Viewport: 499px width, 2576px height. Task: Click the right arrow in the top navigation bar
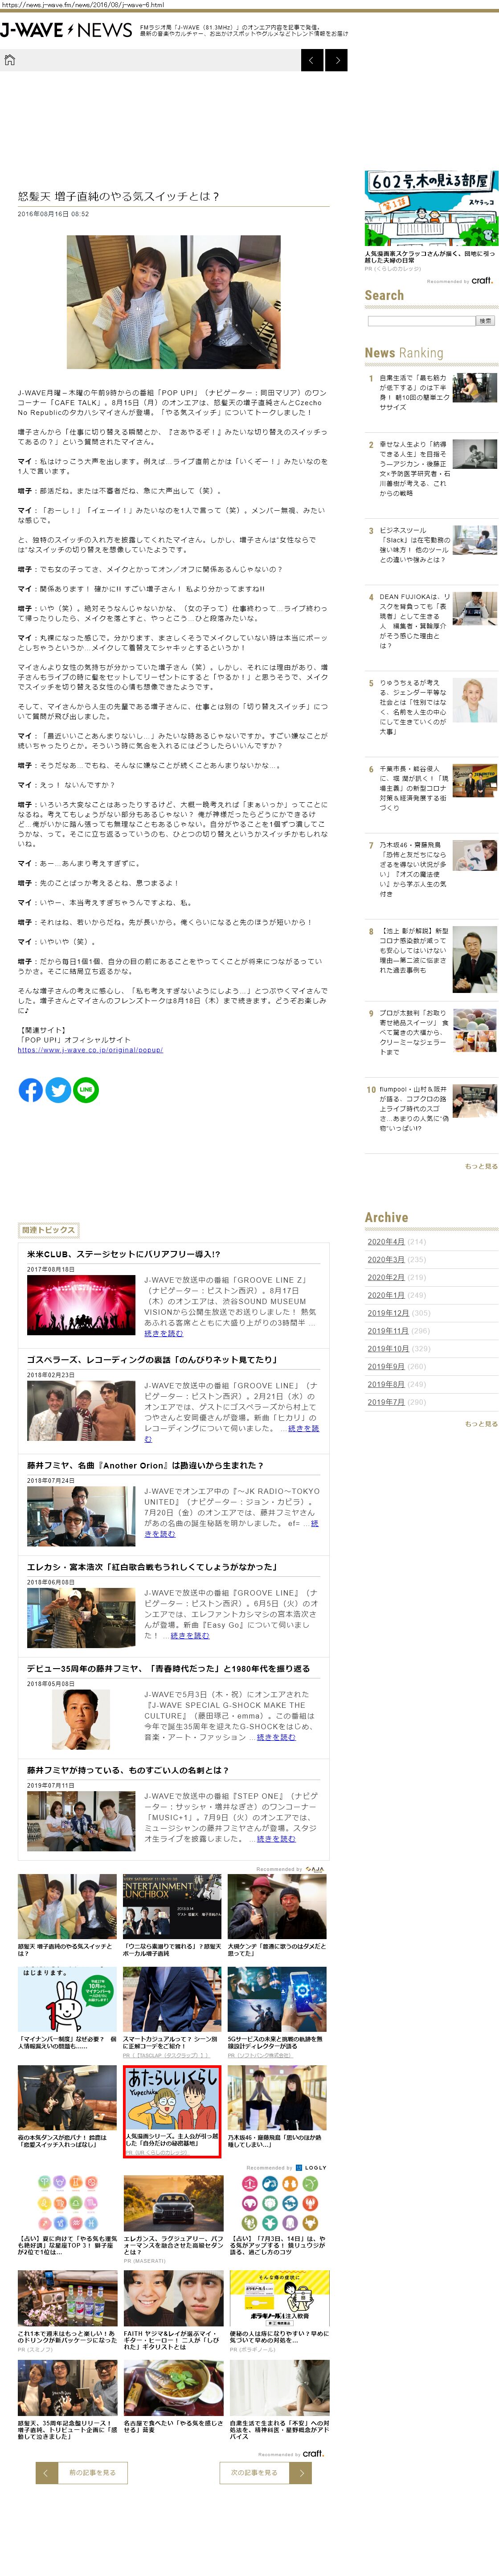click(x=337, y=60)
